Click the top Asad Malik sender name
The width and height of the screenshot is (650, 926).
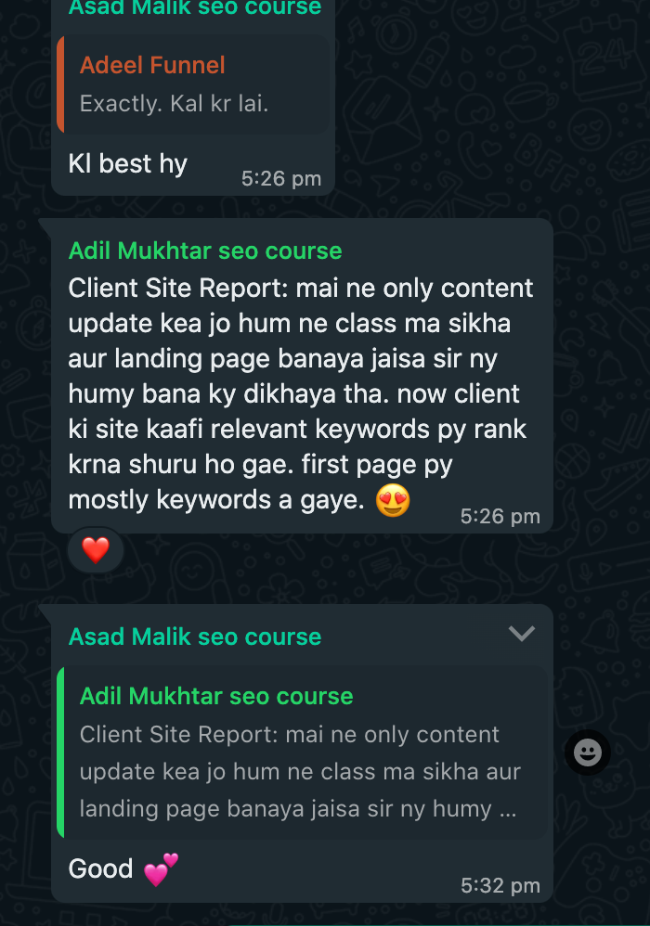(195, 8)
